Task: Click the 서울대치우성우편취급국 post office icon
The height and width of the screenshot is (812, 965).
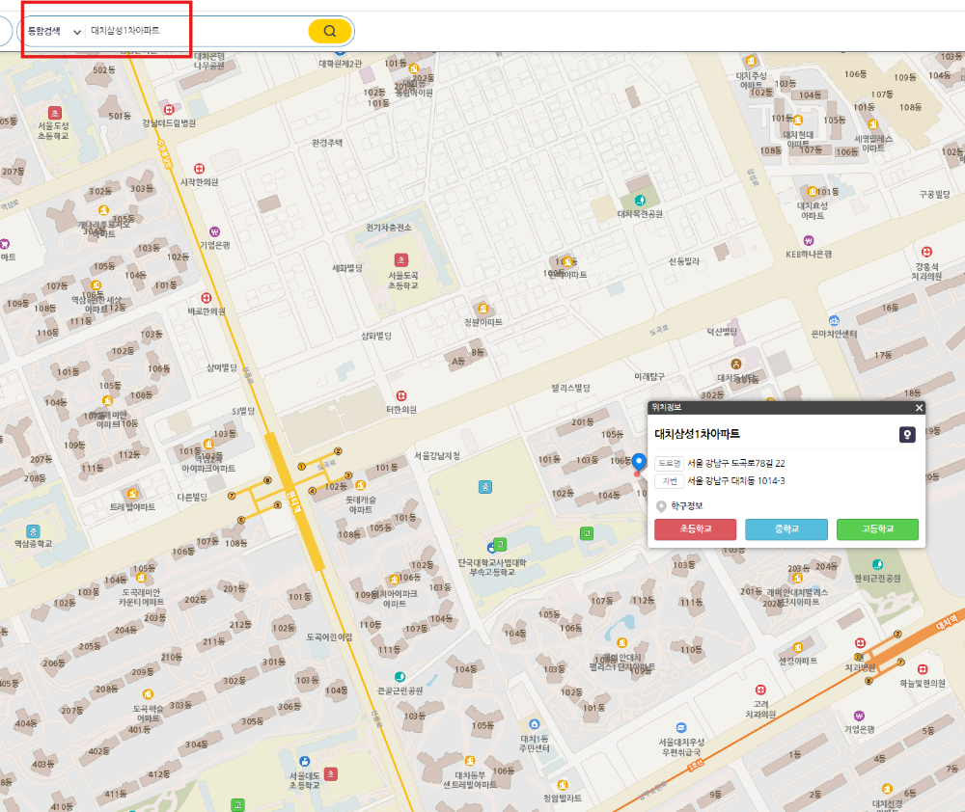Action: [681, 728]
